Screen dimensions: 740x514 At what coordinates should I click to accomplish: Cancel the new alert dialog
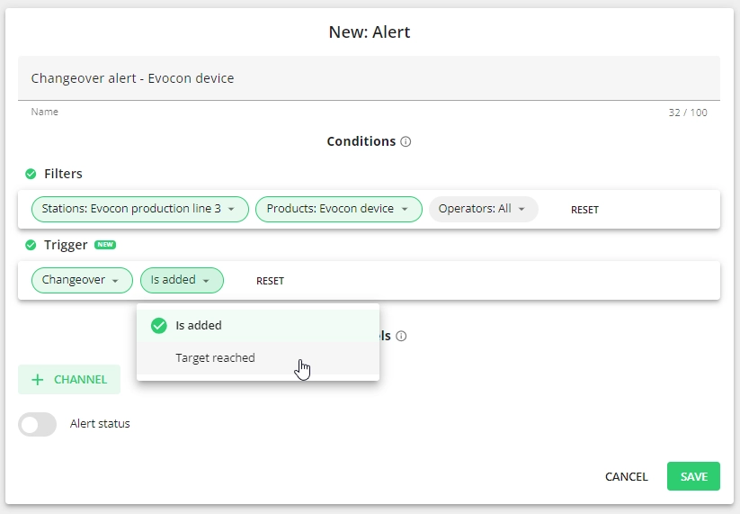click(627, 477)
